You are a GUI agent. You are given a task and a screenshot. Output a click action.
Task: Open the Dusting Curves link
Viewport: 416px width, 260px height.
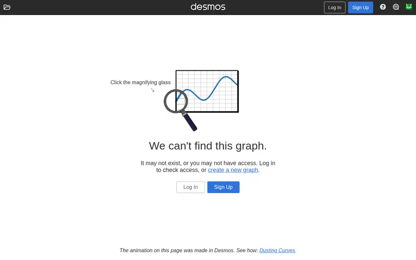click(x=277, y=251)
